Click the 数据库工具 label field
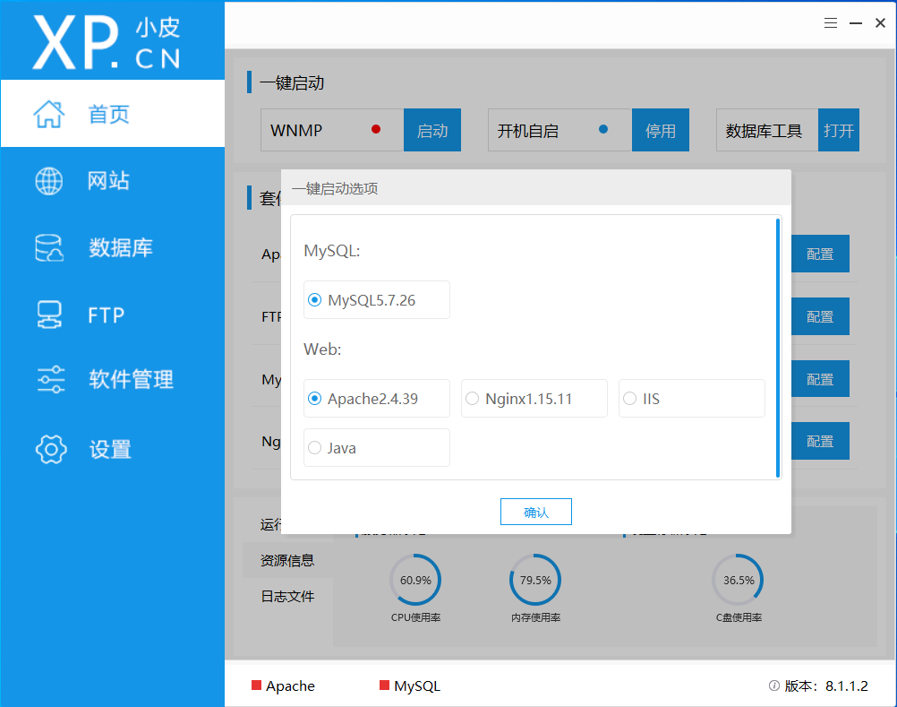 [767, 130]
